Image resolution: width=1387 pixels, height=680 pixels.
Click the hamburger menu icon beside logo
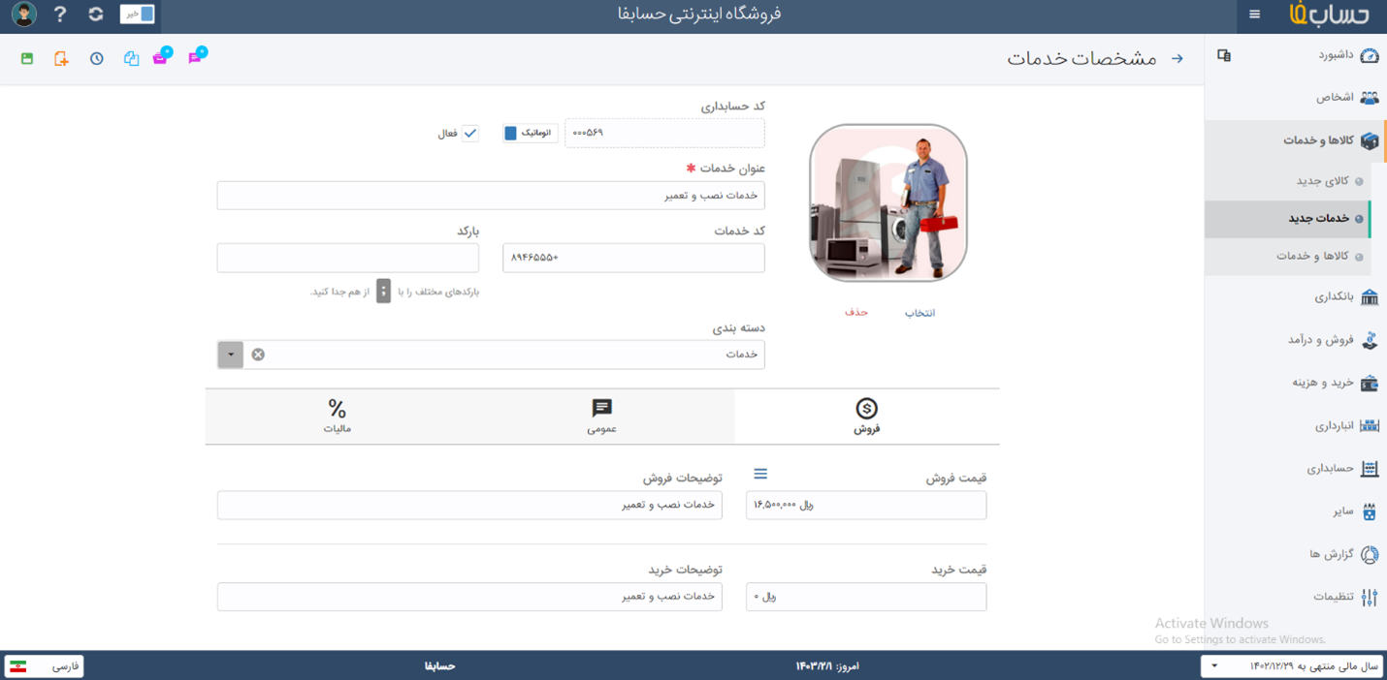coord(1254,15)
